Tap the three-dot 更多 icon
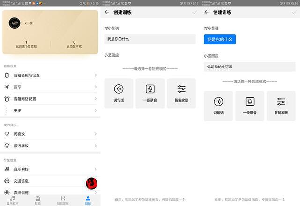Image resolution: width=300 pixels, height=206 pixels. click(7, 110)
